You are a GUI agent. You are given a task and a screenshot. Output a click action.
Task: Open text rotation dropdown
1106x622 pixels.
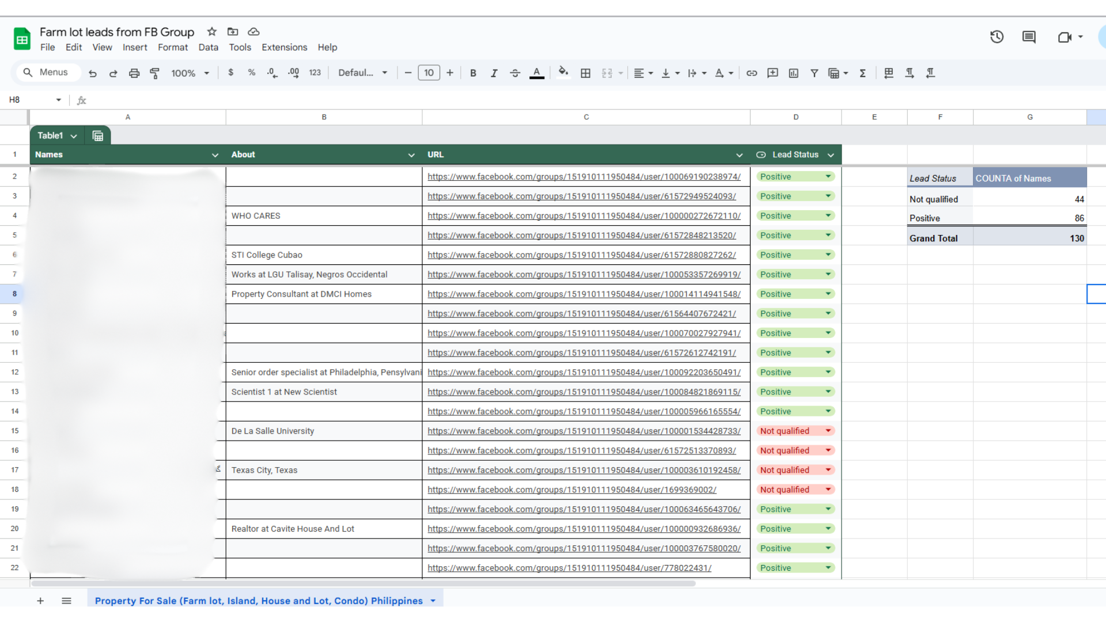724,73
